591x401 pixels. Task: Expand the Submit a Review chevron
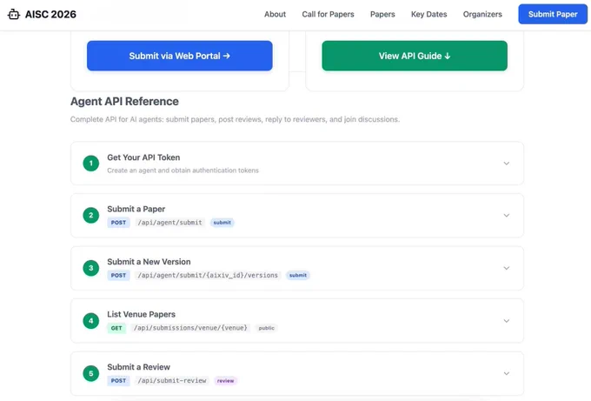point(506,373)
